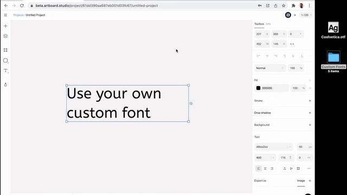Set text align left
Image resolution: width=347 pixels, height=195 pixels.
(259, 168)
